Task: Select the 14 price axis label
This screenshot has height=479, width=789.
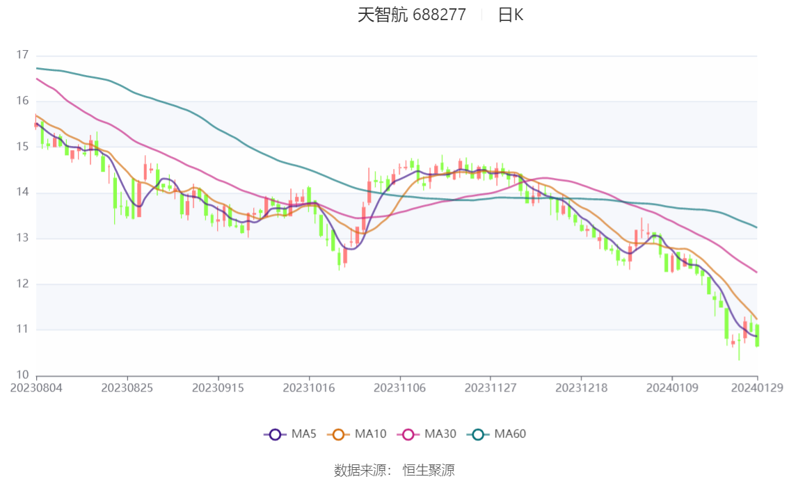Action: [x=22, y=192]
